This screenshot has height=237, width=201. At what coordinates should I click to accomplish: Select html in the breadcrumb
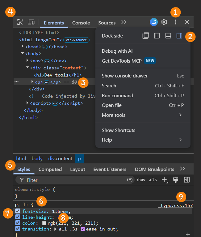(x=21, y=158)
